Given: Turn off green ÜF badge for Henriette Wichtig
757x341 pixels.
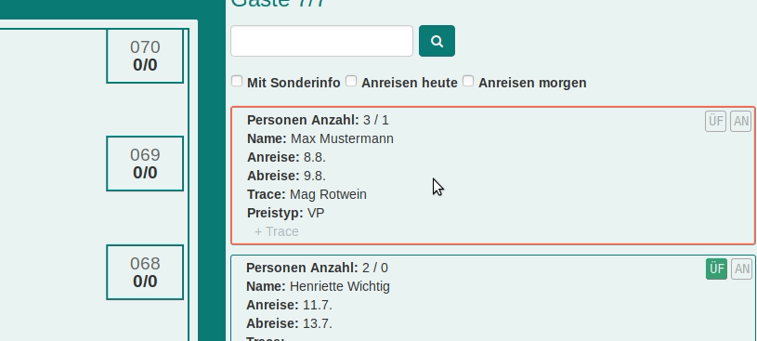Looking at the screenshot, I should tap(716, 269).
